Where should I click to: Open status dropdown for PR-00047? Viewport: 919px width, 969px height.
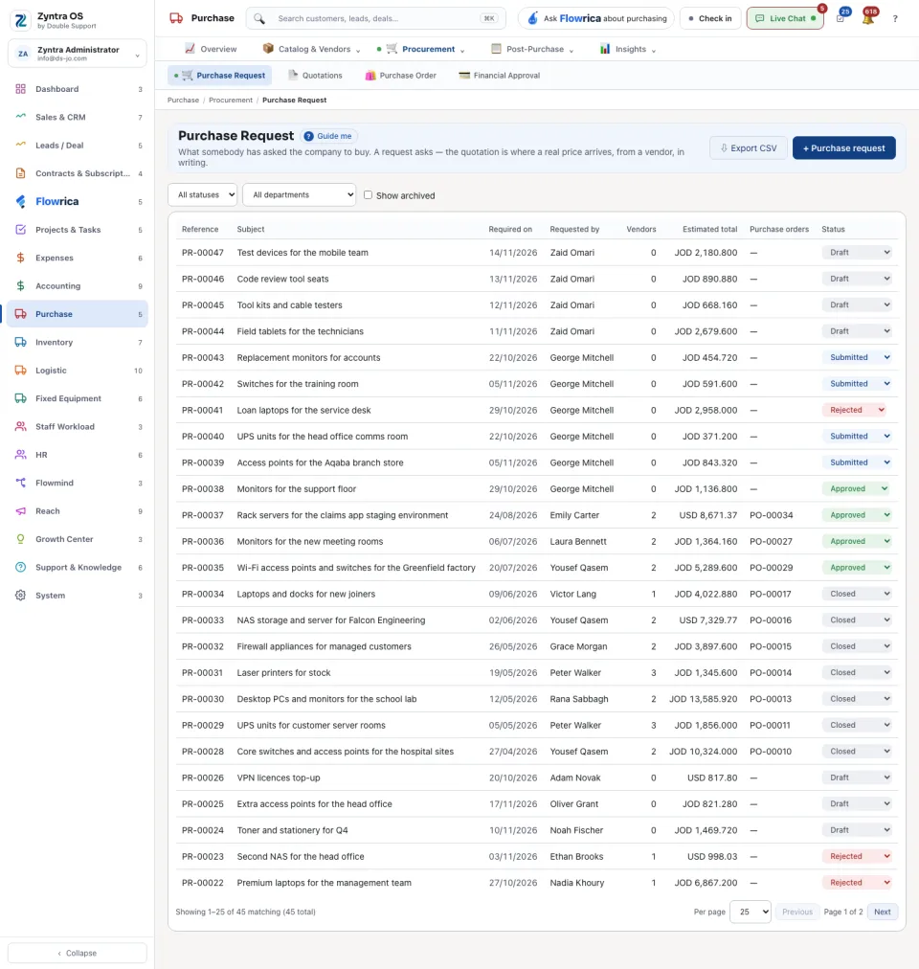(x=857, y=252)
